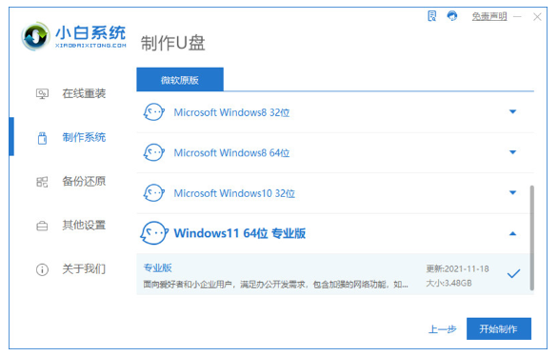Open customer service headset icon
This screenshot has width=558, height=356.
coord(452,16)
